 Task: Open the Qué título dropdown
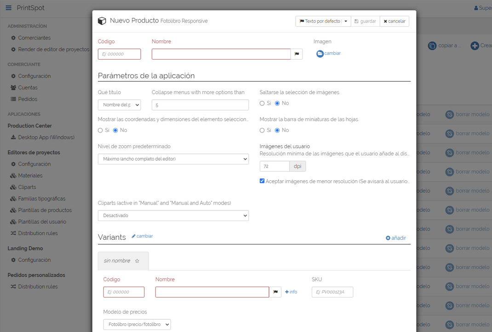[119, 105]
